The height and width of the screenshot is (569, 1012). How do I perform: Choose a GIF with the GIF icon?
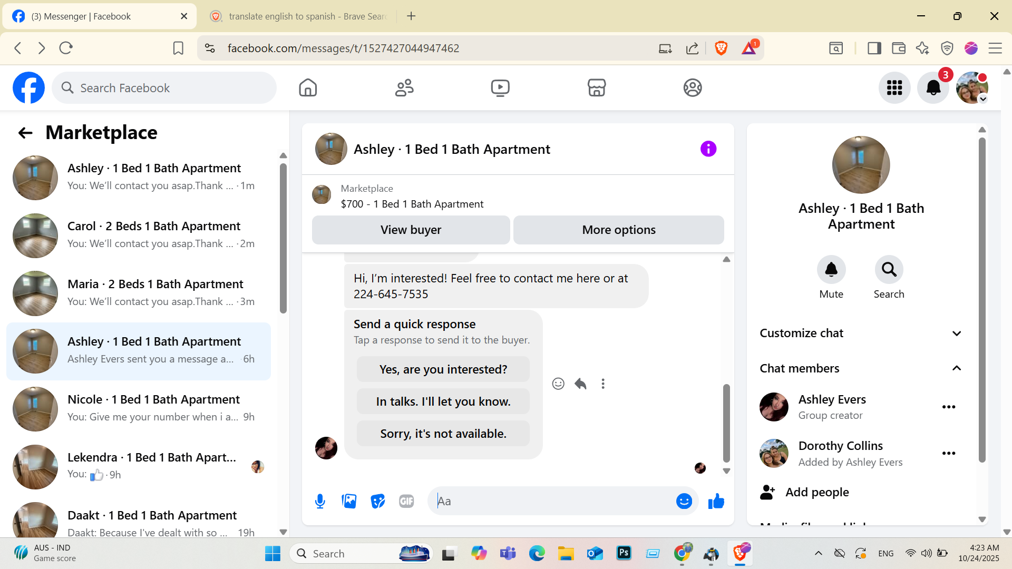(406, 501)
